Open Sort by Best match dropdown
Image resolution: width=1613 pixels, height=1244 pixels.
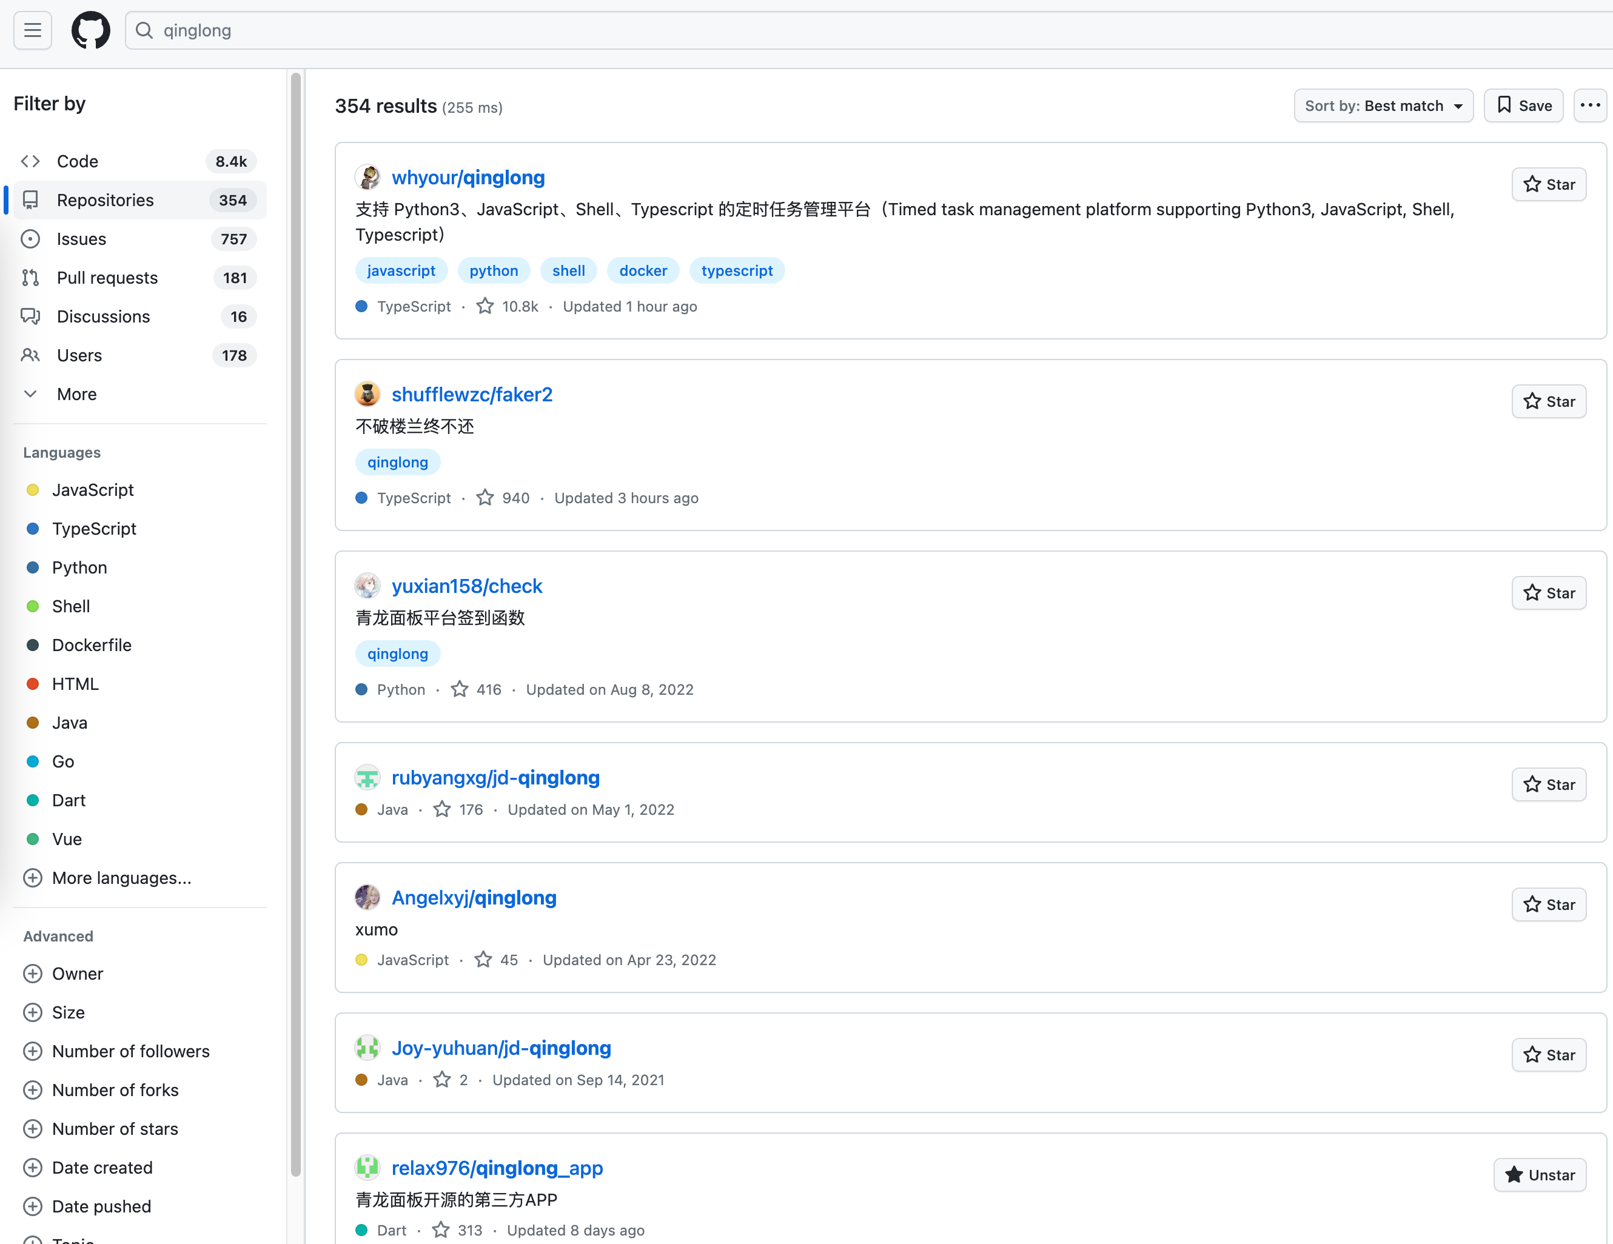[x=1383, y=105]
